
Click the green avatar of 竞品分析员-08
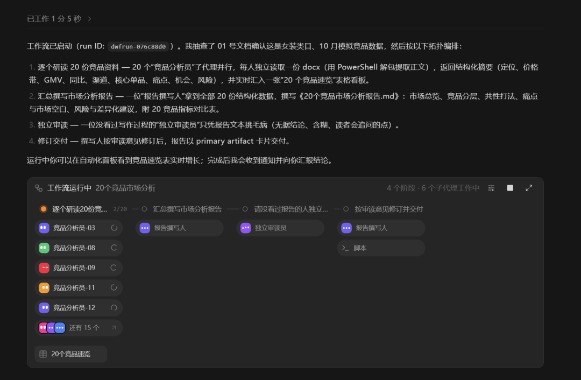pos(44,248)
